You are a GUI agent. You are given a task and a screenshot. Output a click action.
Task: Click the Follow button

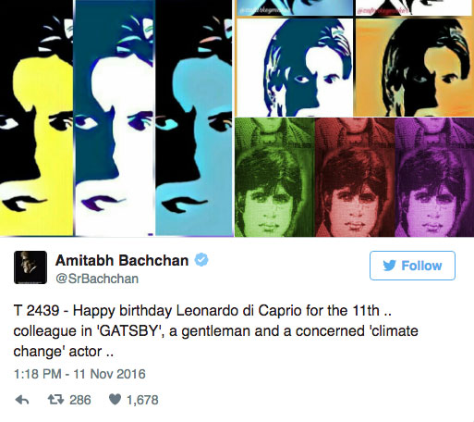[412, 266]
